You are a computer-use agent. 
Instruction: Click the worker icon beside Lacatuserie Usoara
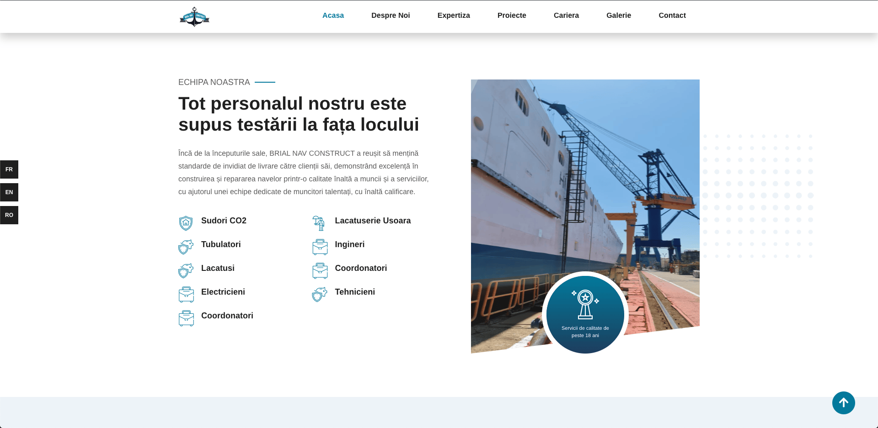pyautogui.click(x=319, y=223)
